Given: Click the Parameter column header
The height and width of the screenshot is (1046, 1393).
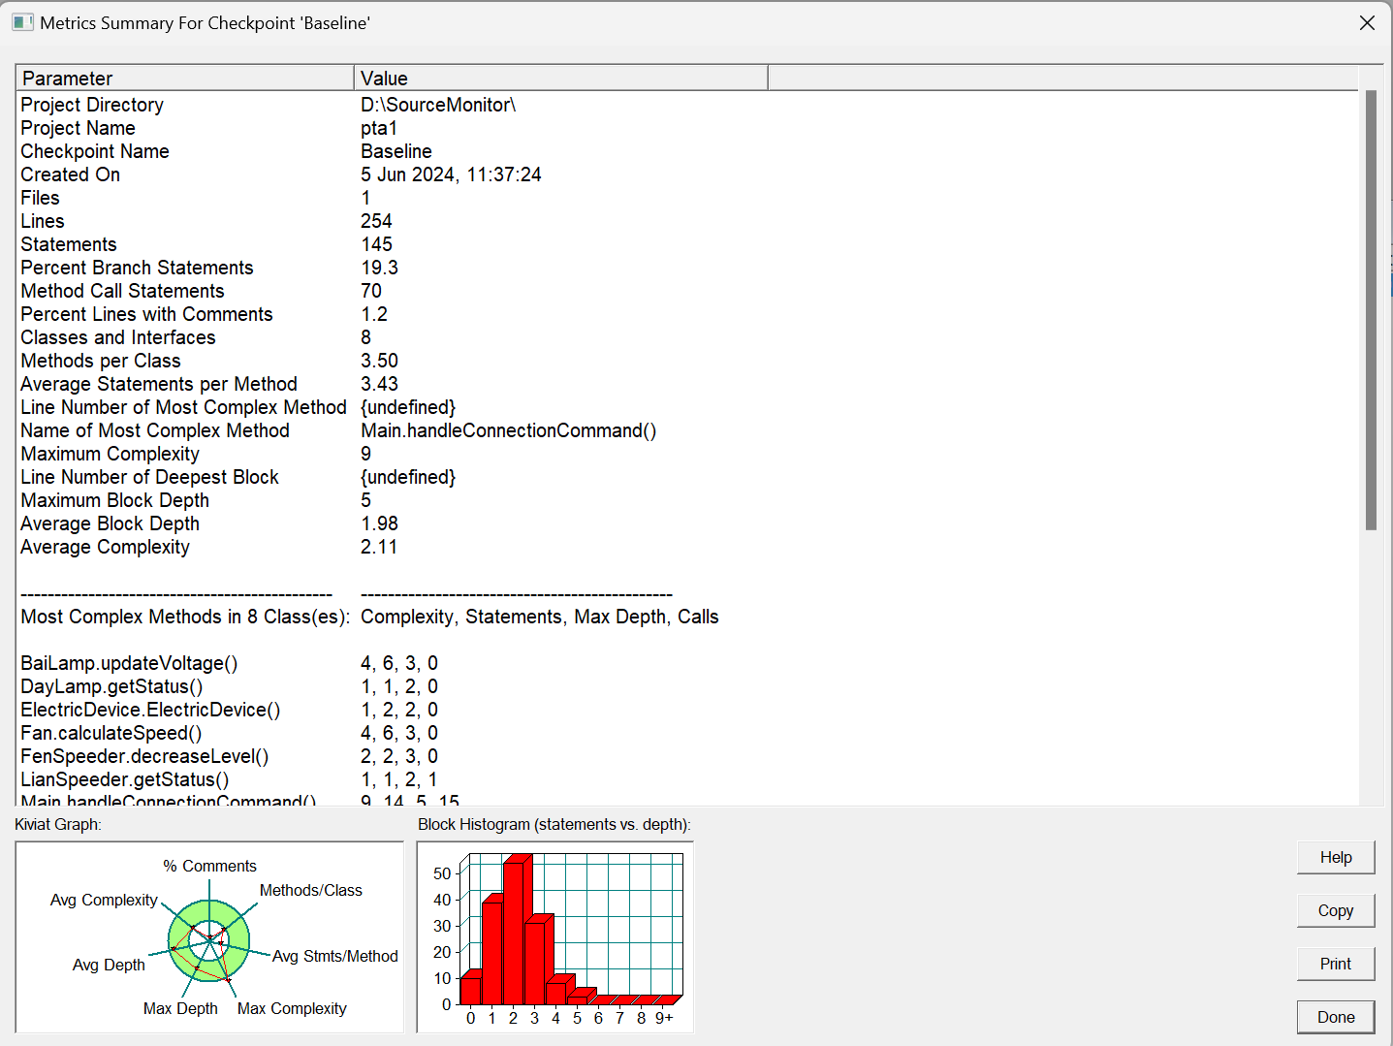Looking at the screenshot, I should click(185, 78).
